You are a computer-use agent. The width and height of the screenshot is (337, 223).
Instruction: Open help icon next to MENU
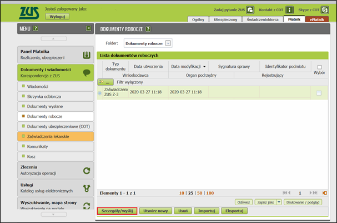pos(36,28)
